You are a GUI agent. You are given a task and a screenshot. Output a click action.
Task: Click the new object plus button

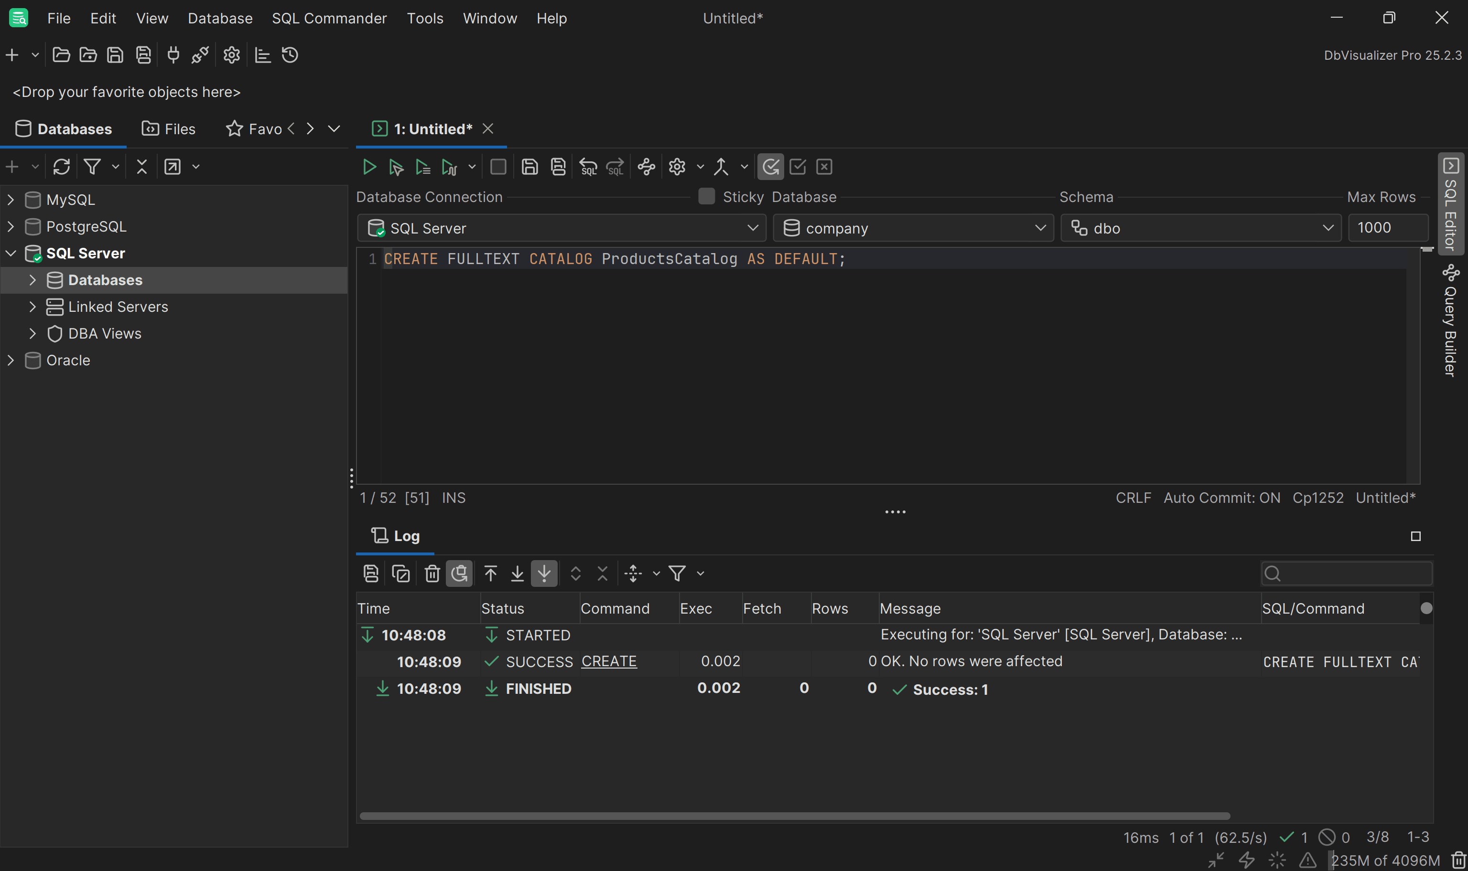[12, 55]
